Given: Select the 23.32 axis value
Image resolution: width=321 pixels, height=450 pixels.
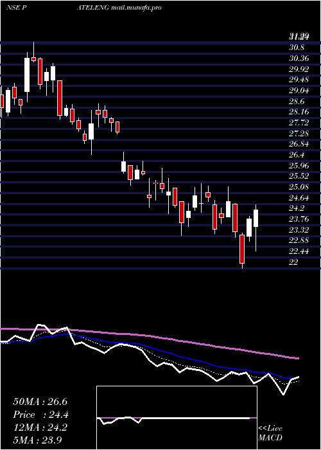Looking at the screenshot, I should click(299, 230).
